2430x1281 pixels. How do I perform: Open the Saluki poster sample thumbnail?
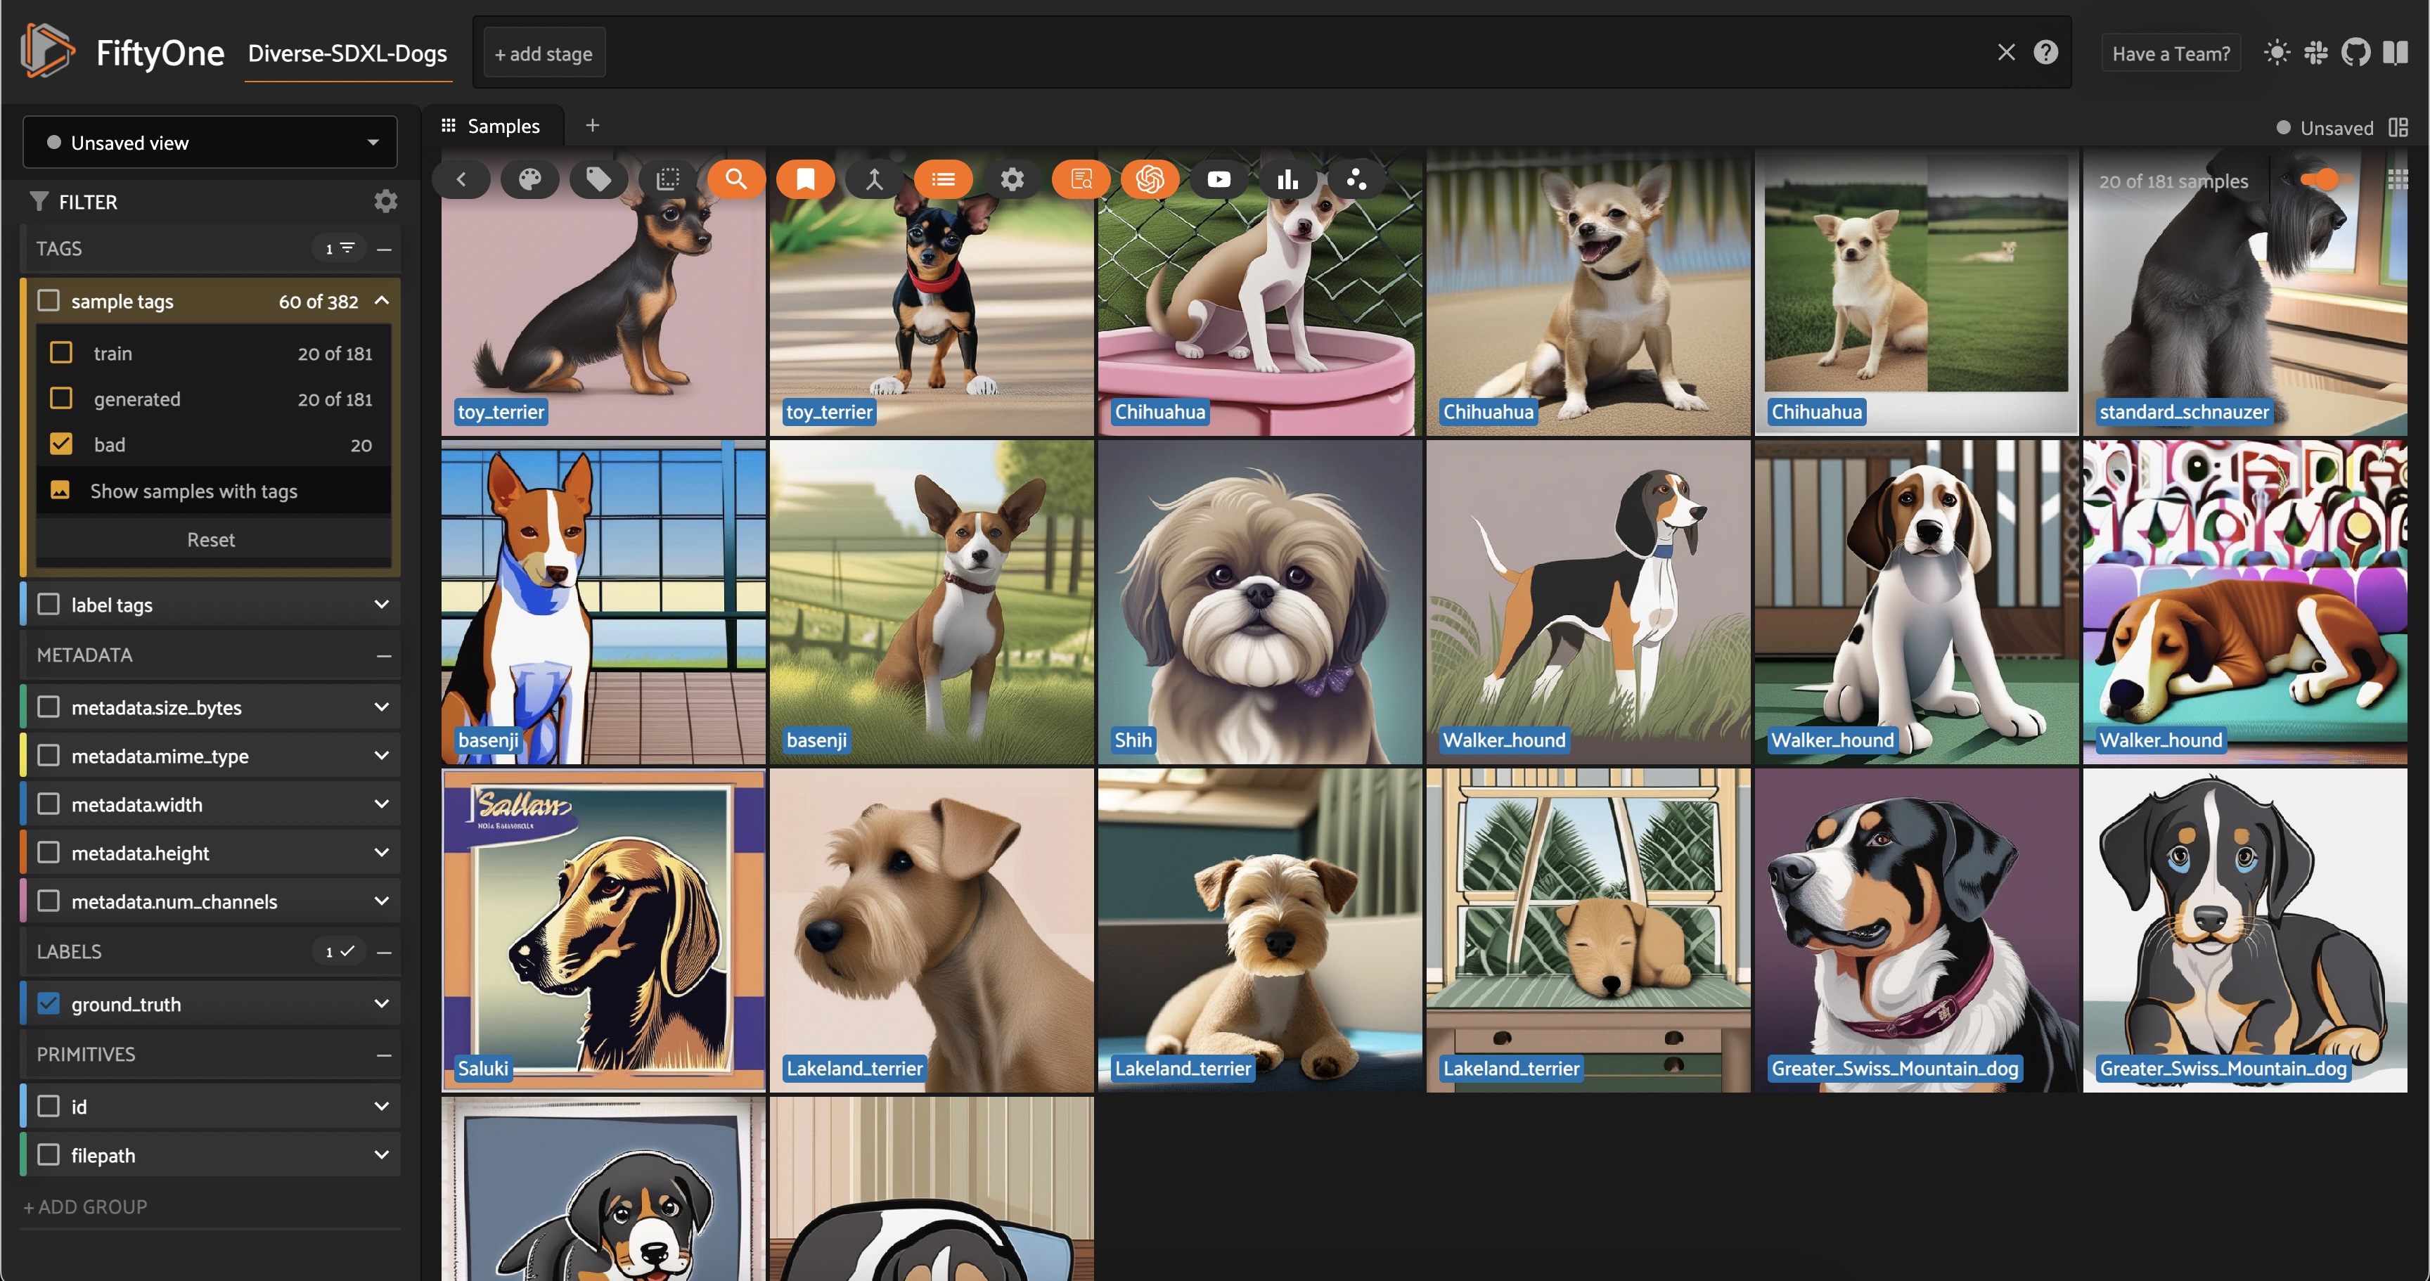(604, 930)
